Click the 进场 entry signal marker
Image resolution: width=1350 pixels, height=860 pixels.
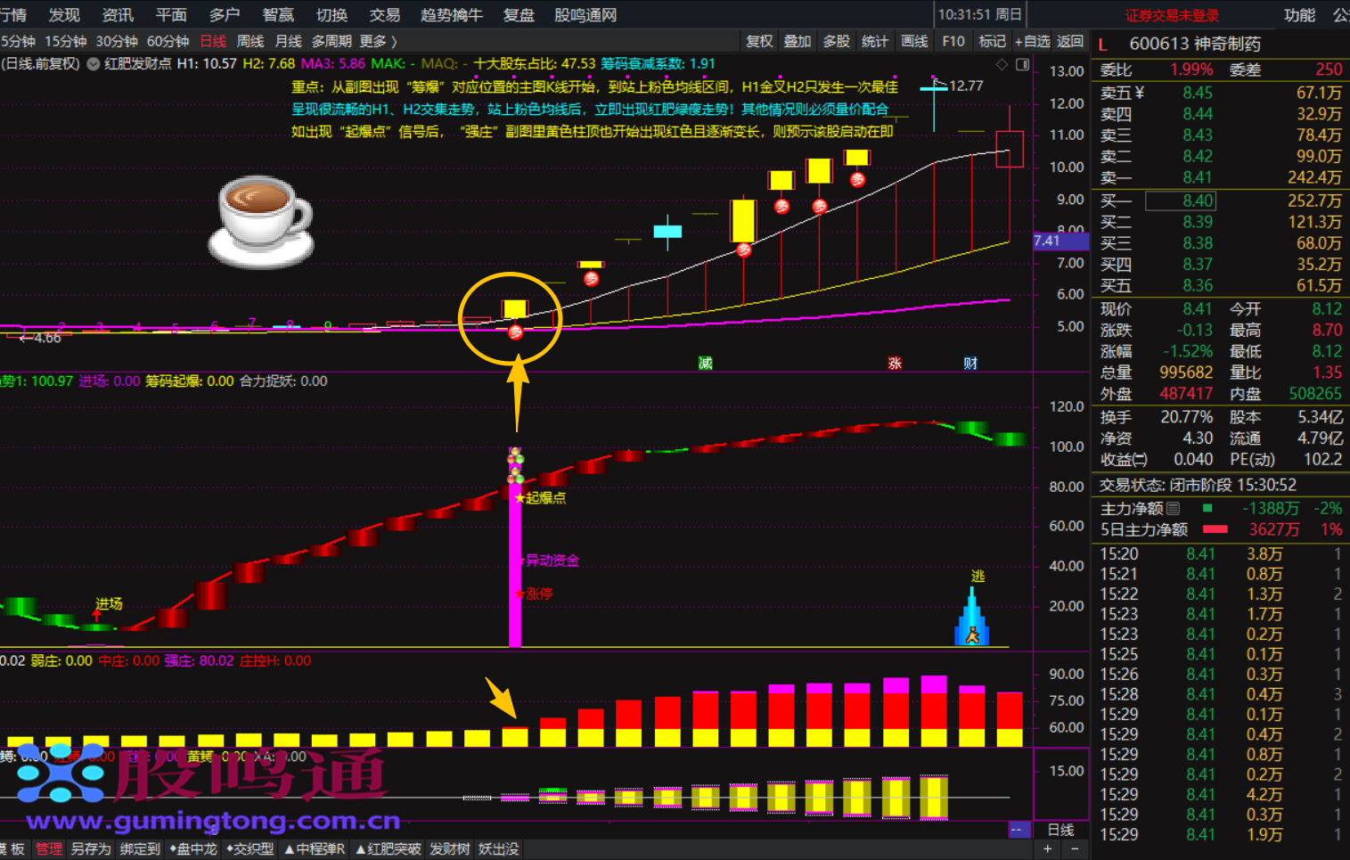(109, 604)
